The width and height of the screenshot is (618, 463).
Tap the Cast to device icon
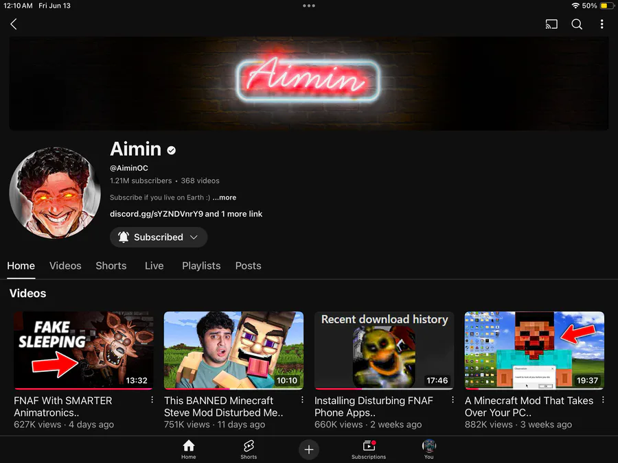tap(551, 24)
